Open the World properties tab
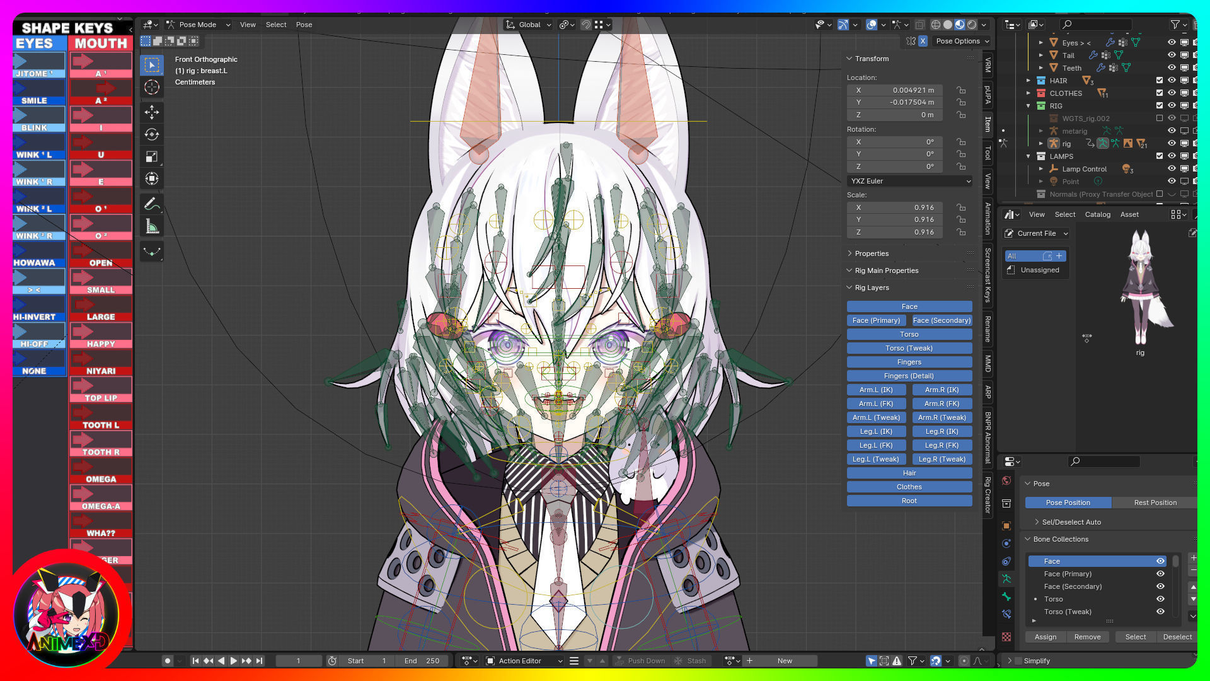1210x681 pixels. point(1006,481)
